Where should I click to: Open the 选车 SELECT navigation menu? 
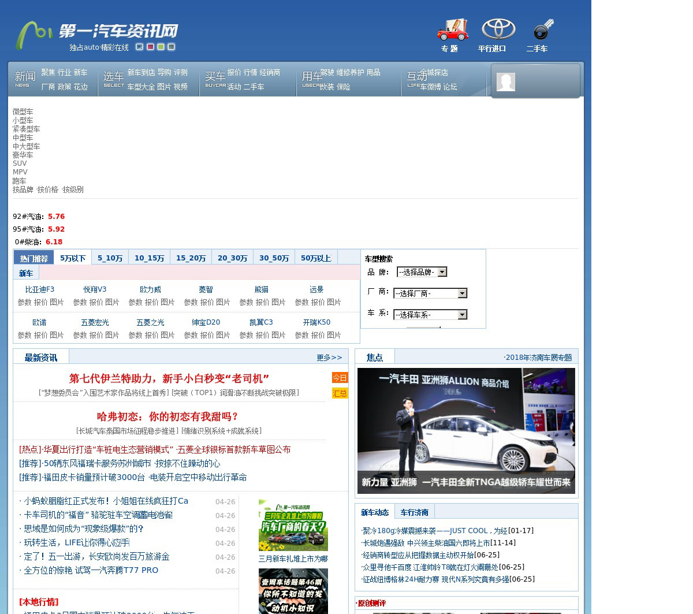[113, 79]
